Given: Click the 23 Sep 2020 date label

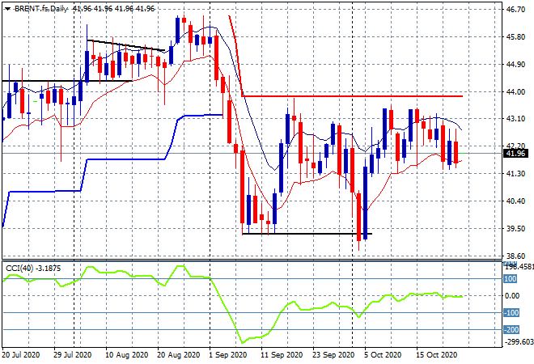Looking at the screenshot, I should [x=333, y=355].
